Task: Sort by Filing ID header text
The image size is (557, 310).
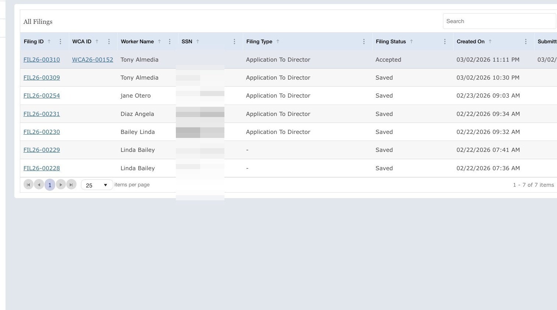Action: 33,41
